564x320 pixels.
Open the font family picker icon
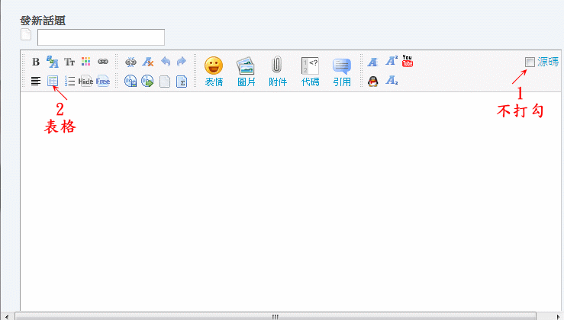tap(53, 62)
